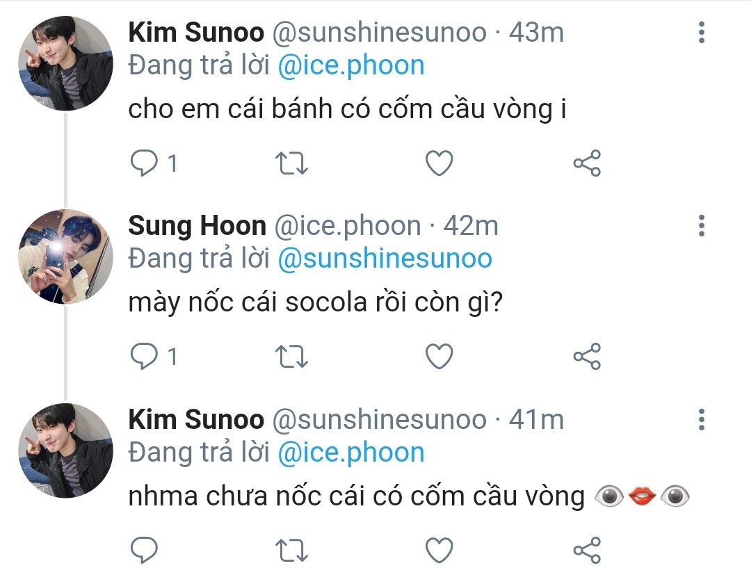The image size is (751, 568).
Task: Retweet the first Kim Sunoo tweet
Action: point(292,163)
